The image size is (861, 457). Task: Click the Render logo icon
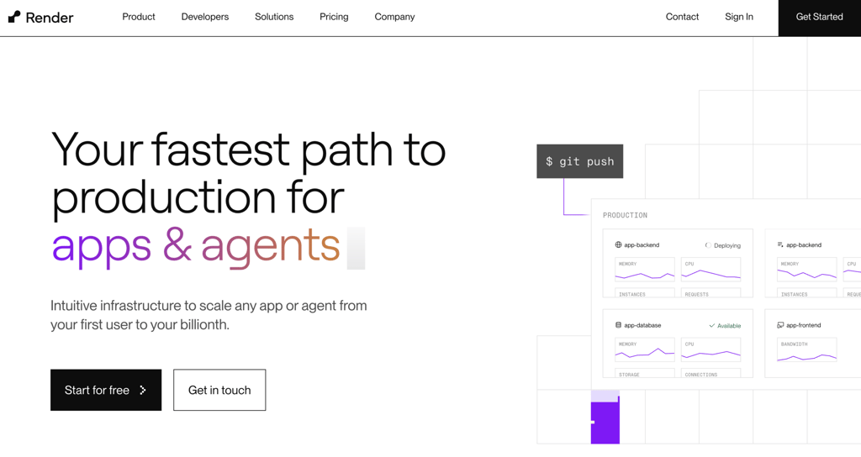(14, 17)
